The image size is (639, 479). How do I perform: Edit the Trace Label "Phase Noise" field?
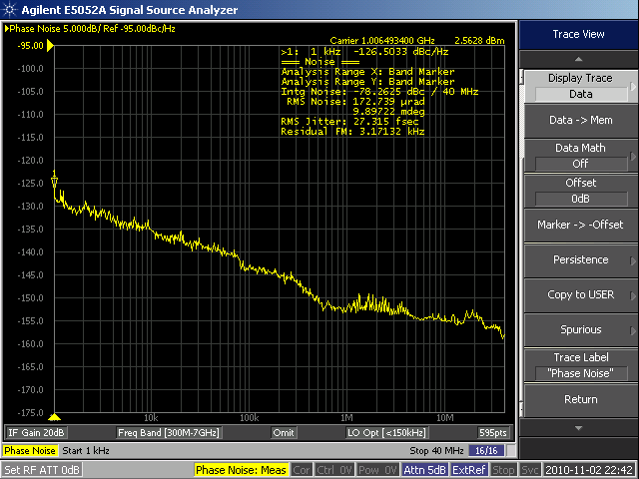[580, 373]
